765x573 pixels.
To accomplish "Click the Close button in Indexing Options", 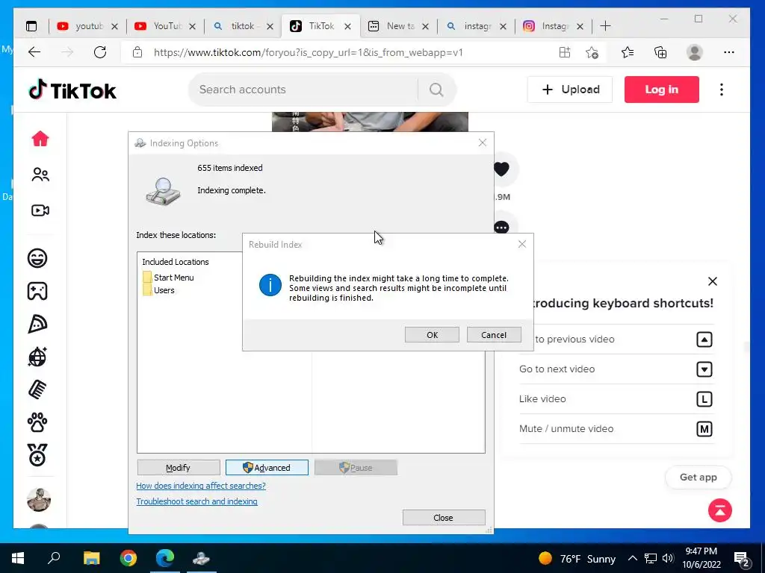I will (444, 518).
